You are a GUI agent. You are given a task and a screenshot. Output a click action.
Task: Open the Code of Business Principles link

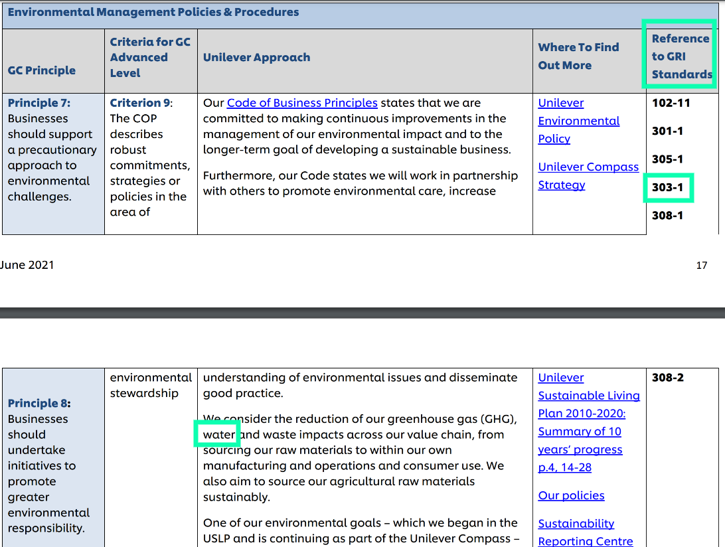coord(302,103)
